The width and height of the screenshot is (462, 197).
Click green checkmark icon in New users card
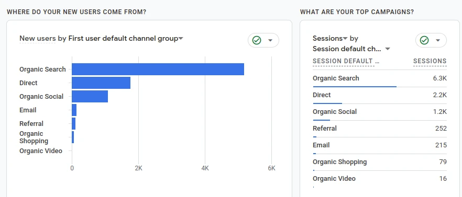pos(257,40)
